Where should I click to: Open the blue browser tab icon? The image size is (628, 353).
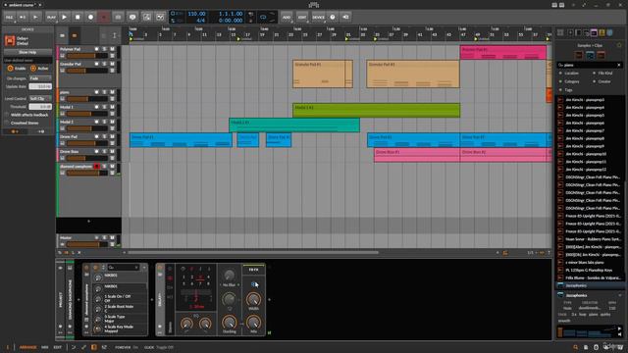coord(609,32)
